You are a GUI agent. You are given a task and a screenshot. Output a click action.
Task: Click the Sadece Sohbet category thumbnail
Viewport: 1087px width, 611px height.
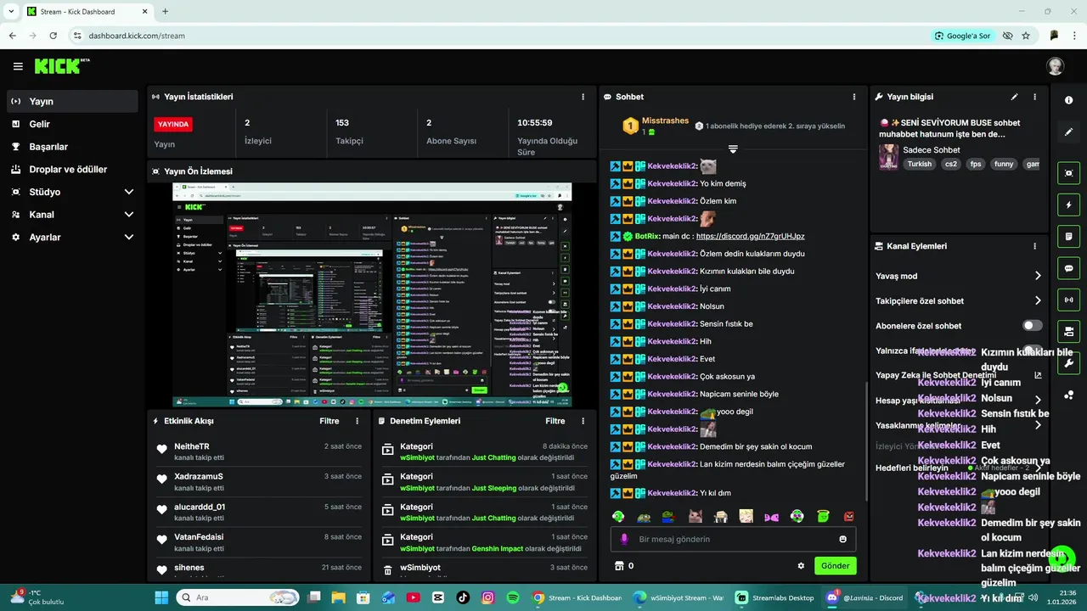(x=888, y=157)
